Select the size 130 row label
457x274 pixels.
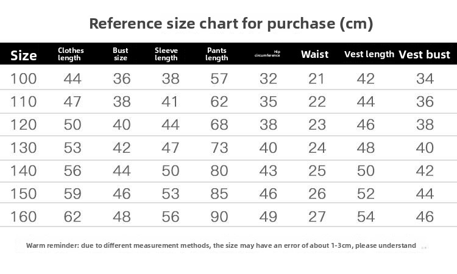[24, 148]
